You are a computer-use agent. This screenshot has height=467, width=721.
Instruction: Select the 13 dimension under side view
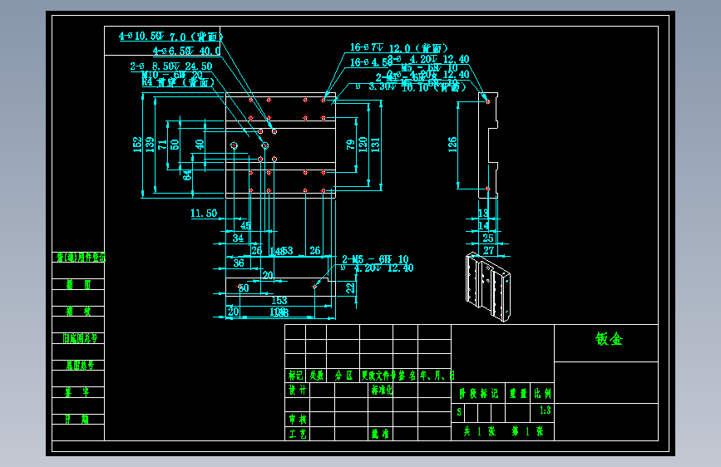(x=483, y=213)
